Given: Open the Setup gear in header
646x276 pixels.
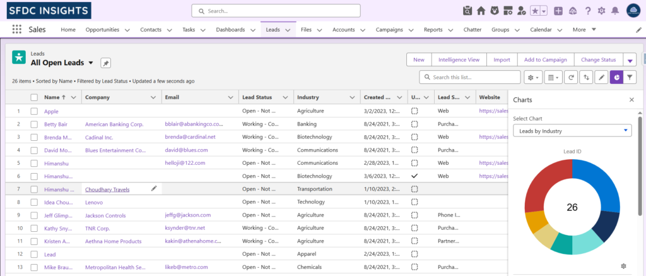Looking at the screenshot, I should (601, 11).
